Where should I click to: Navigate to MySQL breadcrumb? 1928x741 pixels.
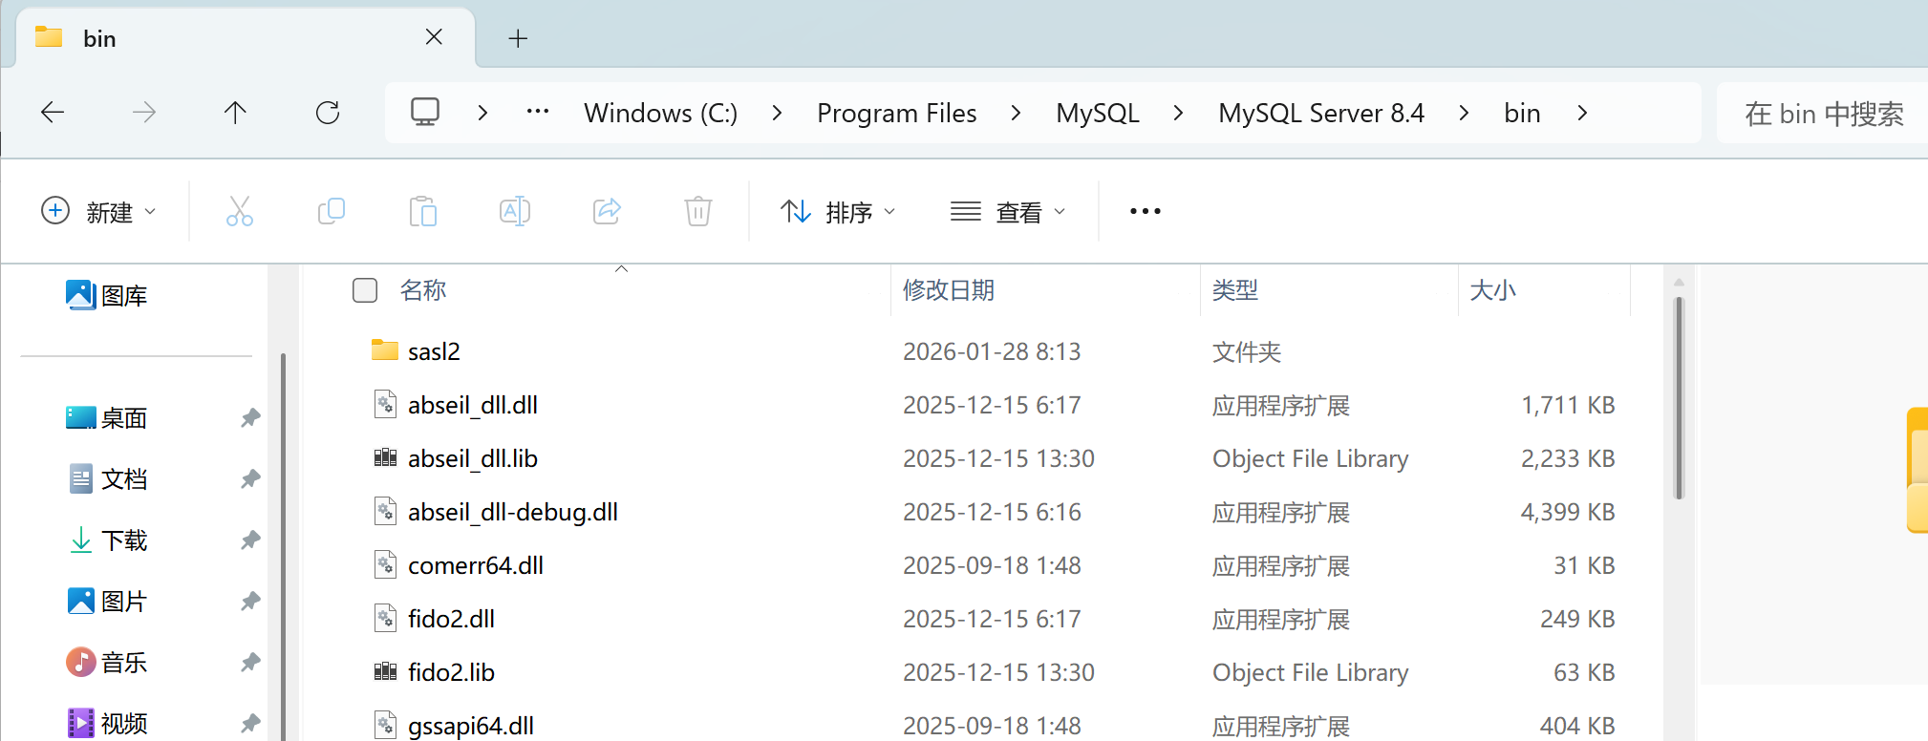click(1098, 113)
